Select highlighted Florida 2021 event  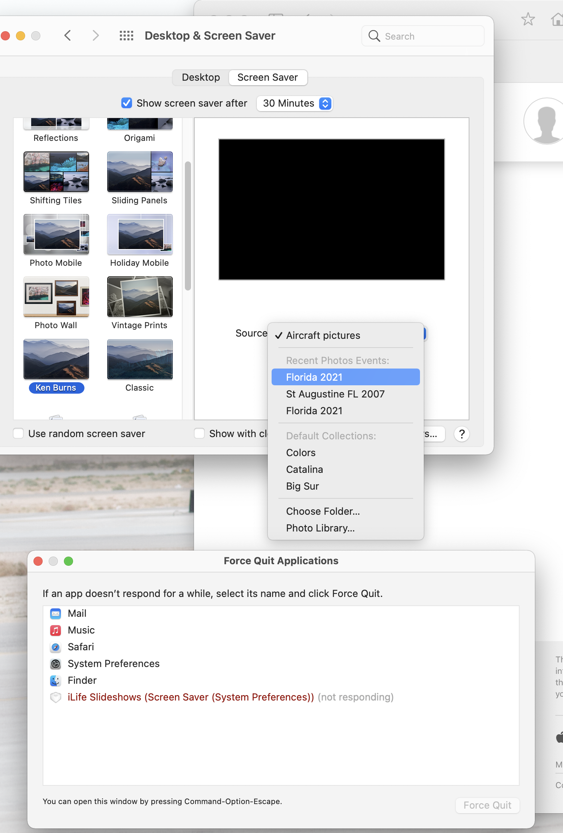(x=346, y=377)
